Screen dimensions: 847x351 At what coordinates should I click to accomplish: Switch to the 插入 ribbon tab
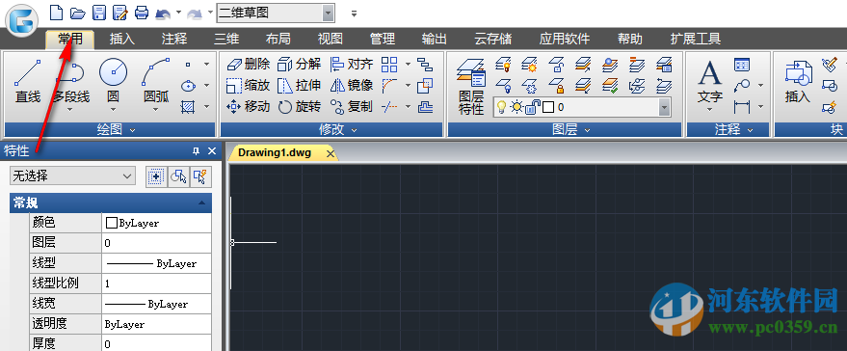(x=122, y=39)
